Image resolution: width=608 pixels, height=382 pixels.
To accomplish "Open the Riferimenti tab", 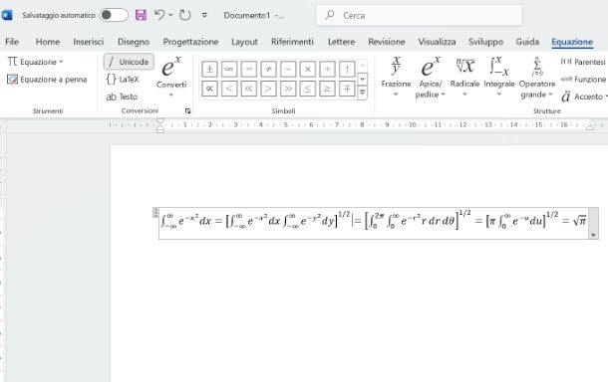I will [x=292, y=42].
